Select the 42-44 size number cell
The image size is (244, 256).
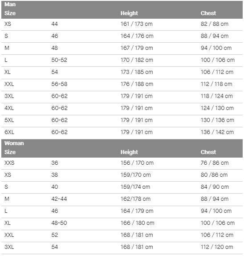coord(59,199)
